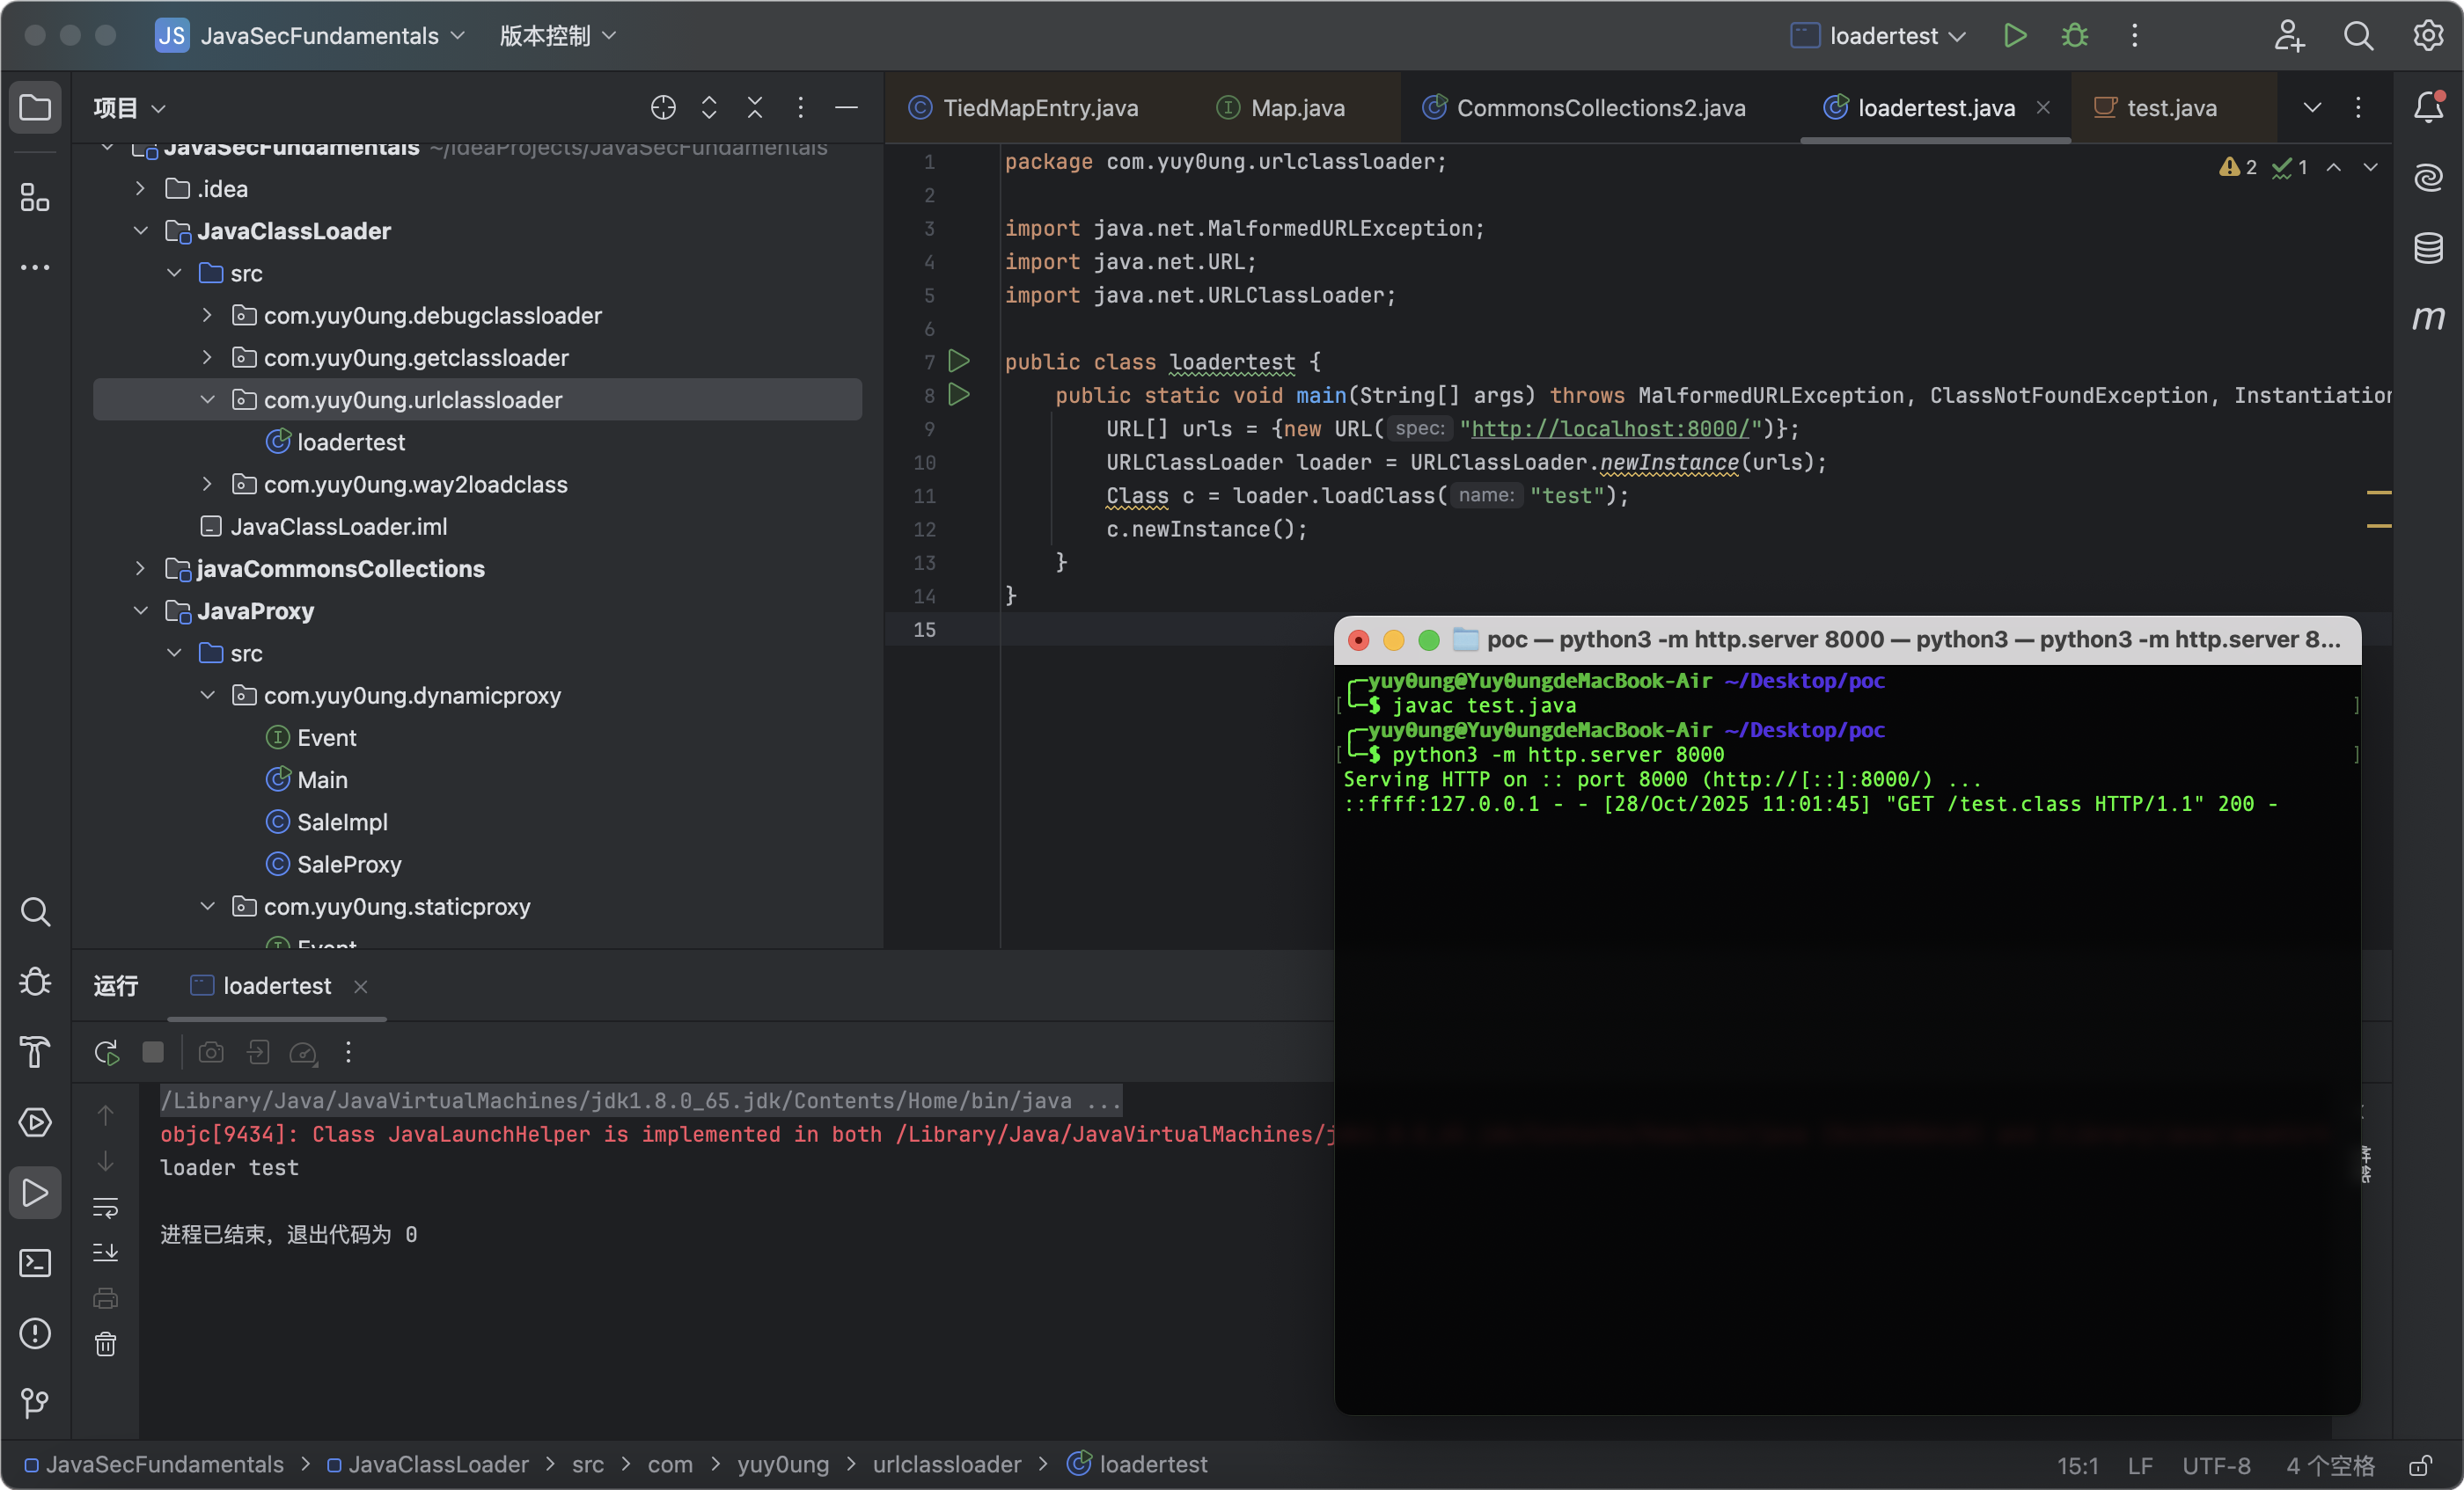Clear run console with trash icon

click(x=105, y=1344)
